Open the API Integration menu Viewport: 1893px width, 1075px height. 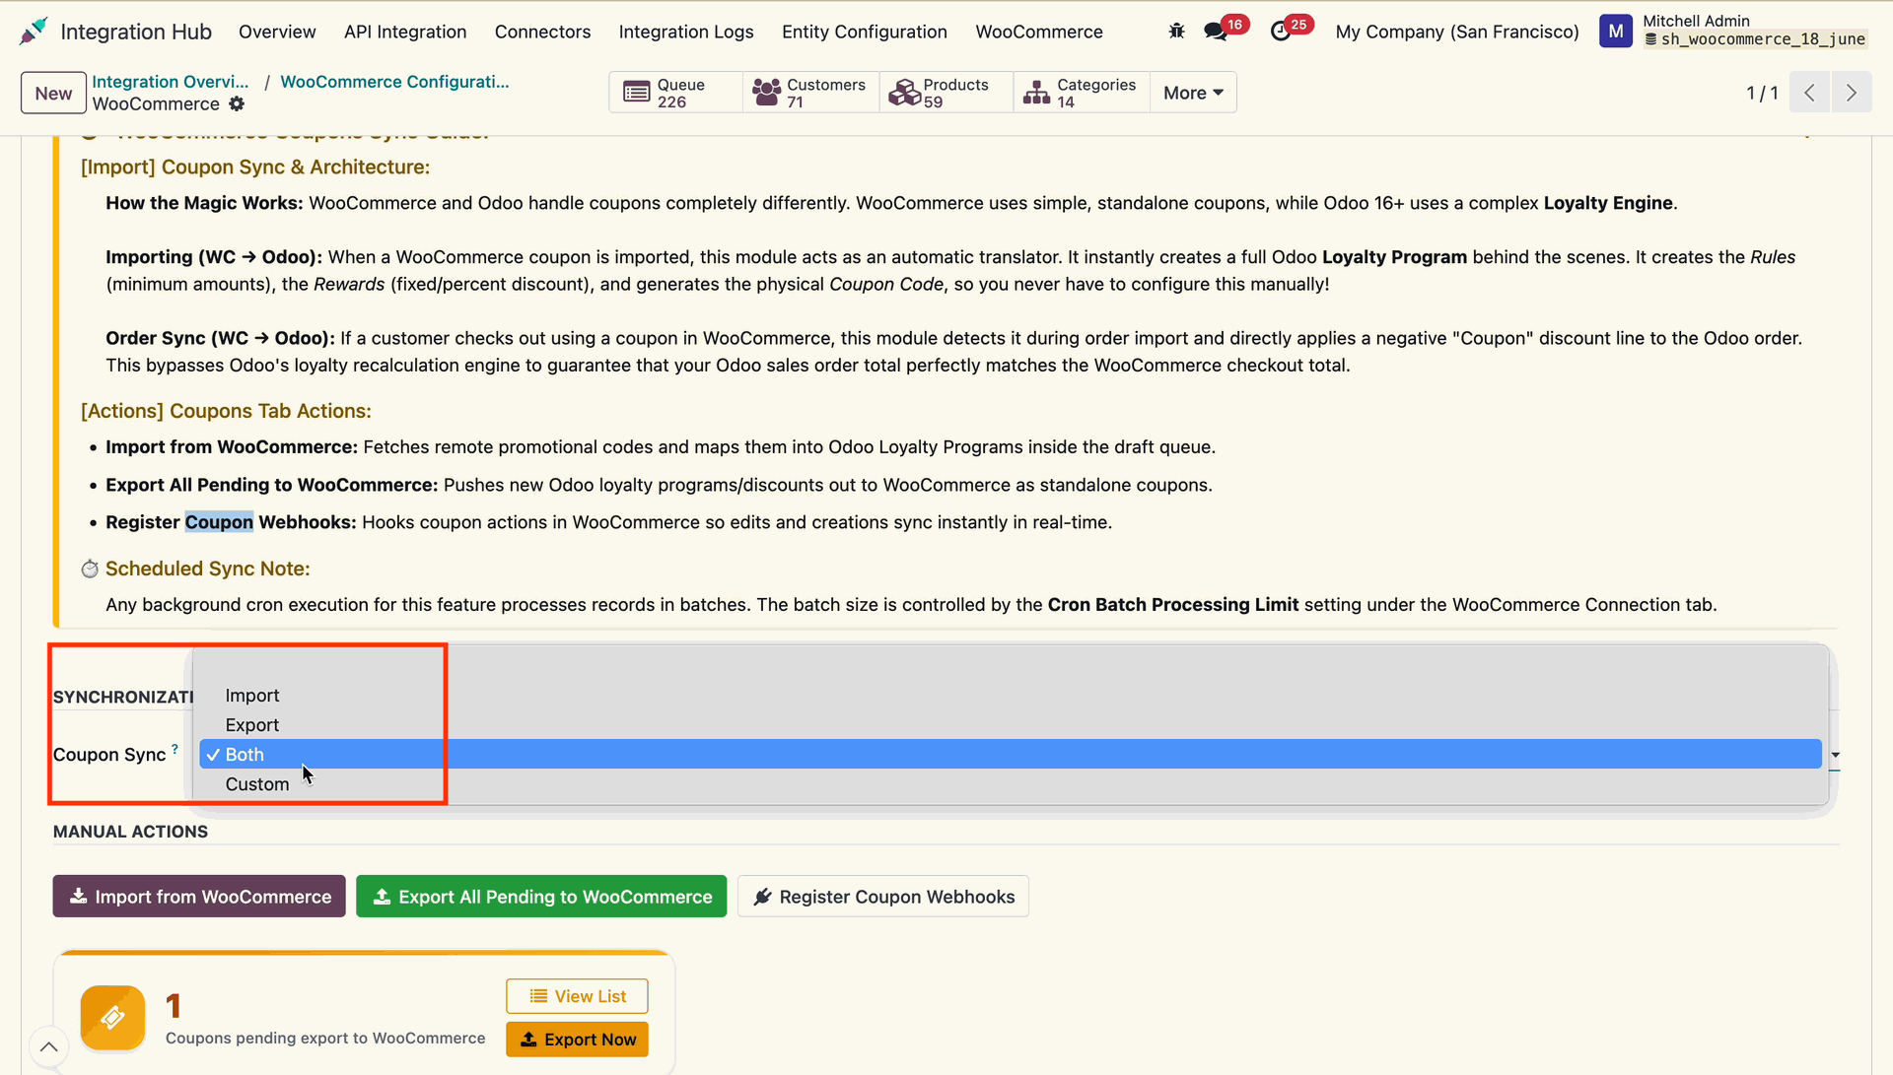pos(405,32)
